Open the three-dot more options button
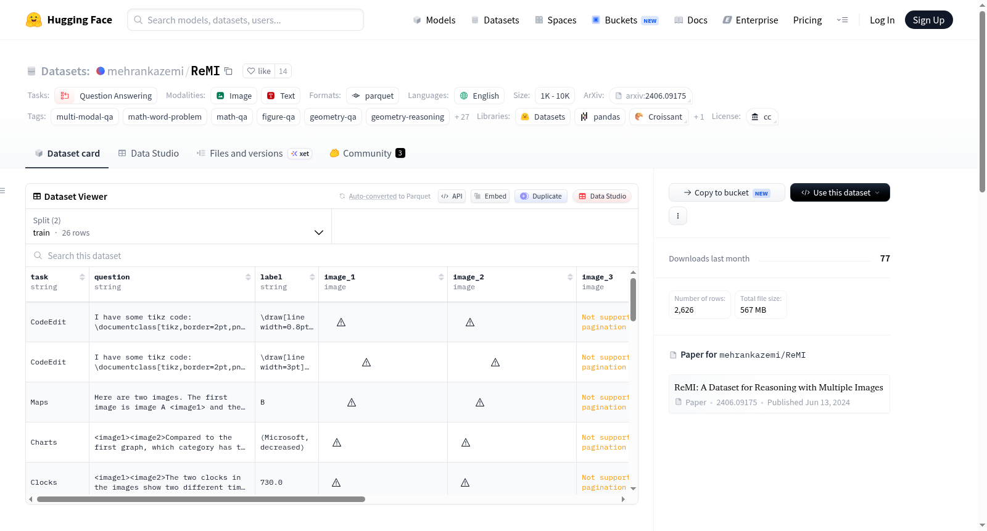 coord(678,216)
